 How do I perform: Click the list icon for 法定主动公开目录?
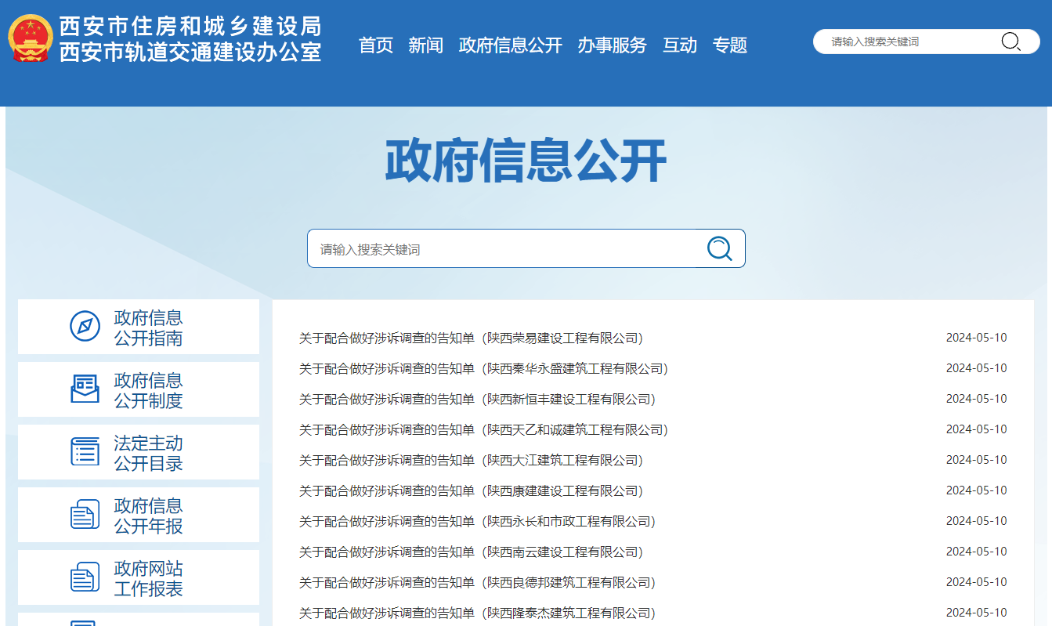pyautogui.click(x=85, y=452)
